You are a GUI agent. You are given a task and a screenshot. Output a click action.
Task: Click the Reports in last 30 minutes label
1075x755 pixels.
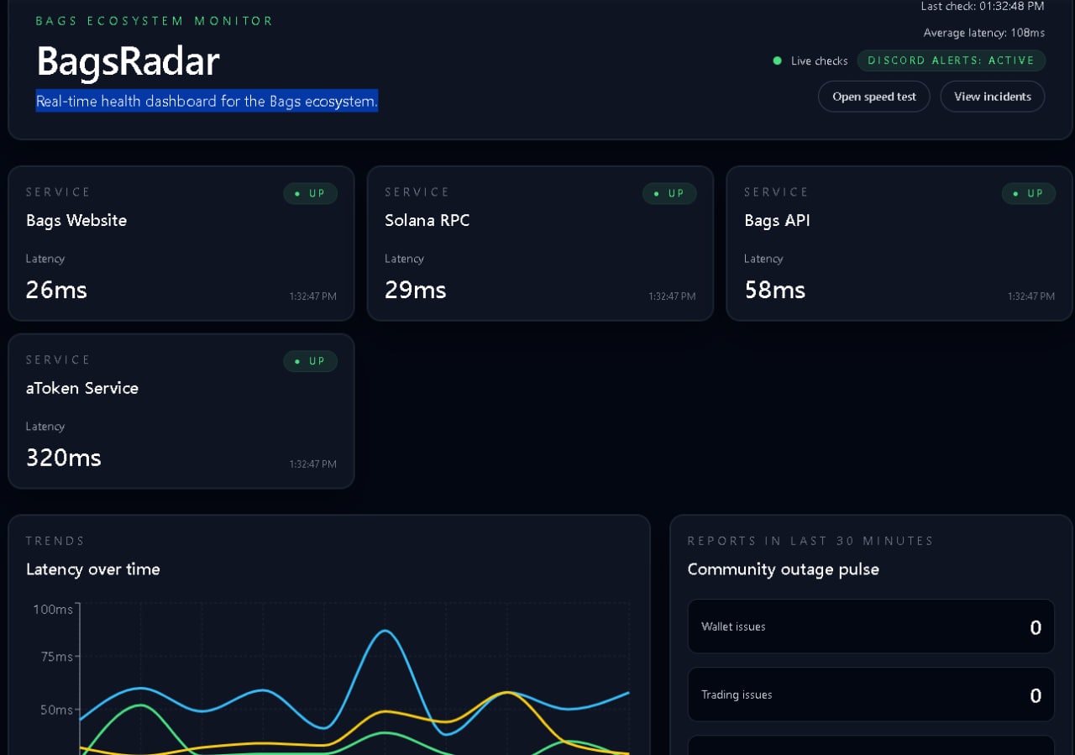point(810,541)
